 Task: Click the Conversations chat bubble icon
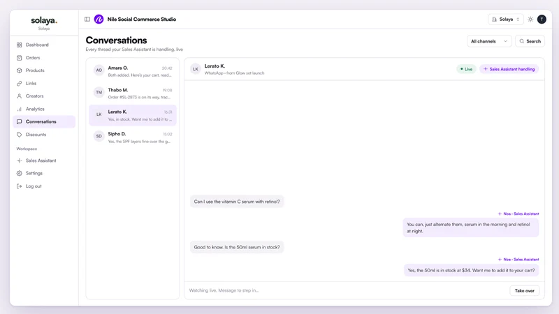20,121
